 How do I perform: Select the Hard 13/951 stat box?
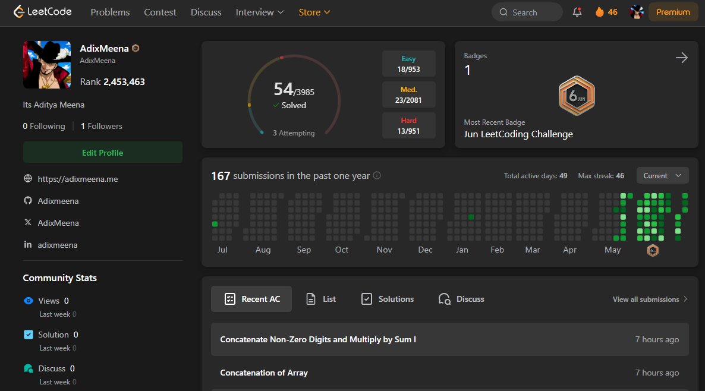tap(409, 125)
